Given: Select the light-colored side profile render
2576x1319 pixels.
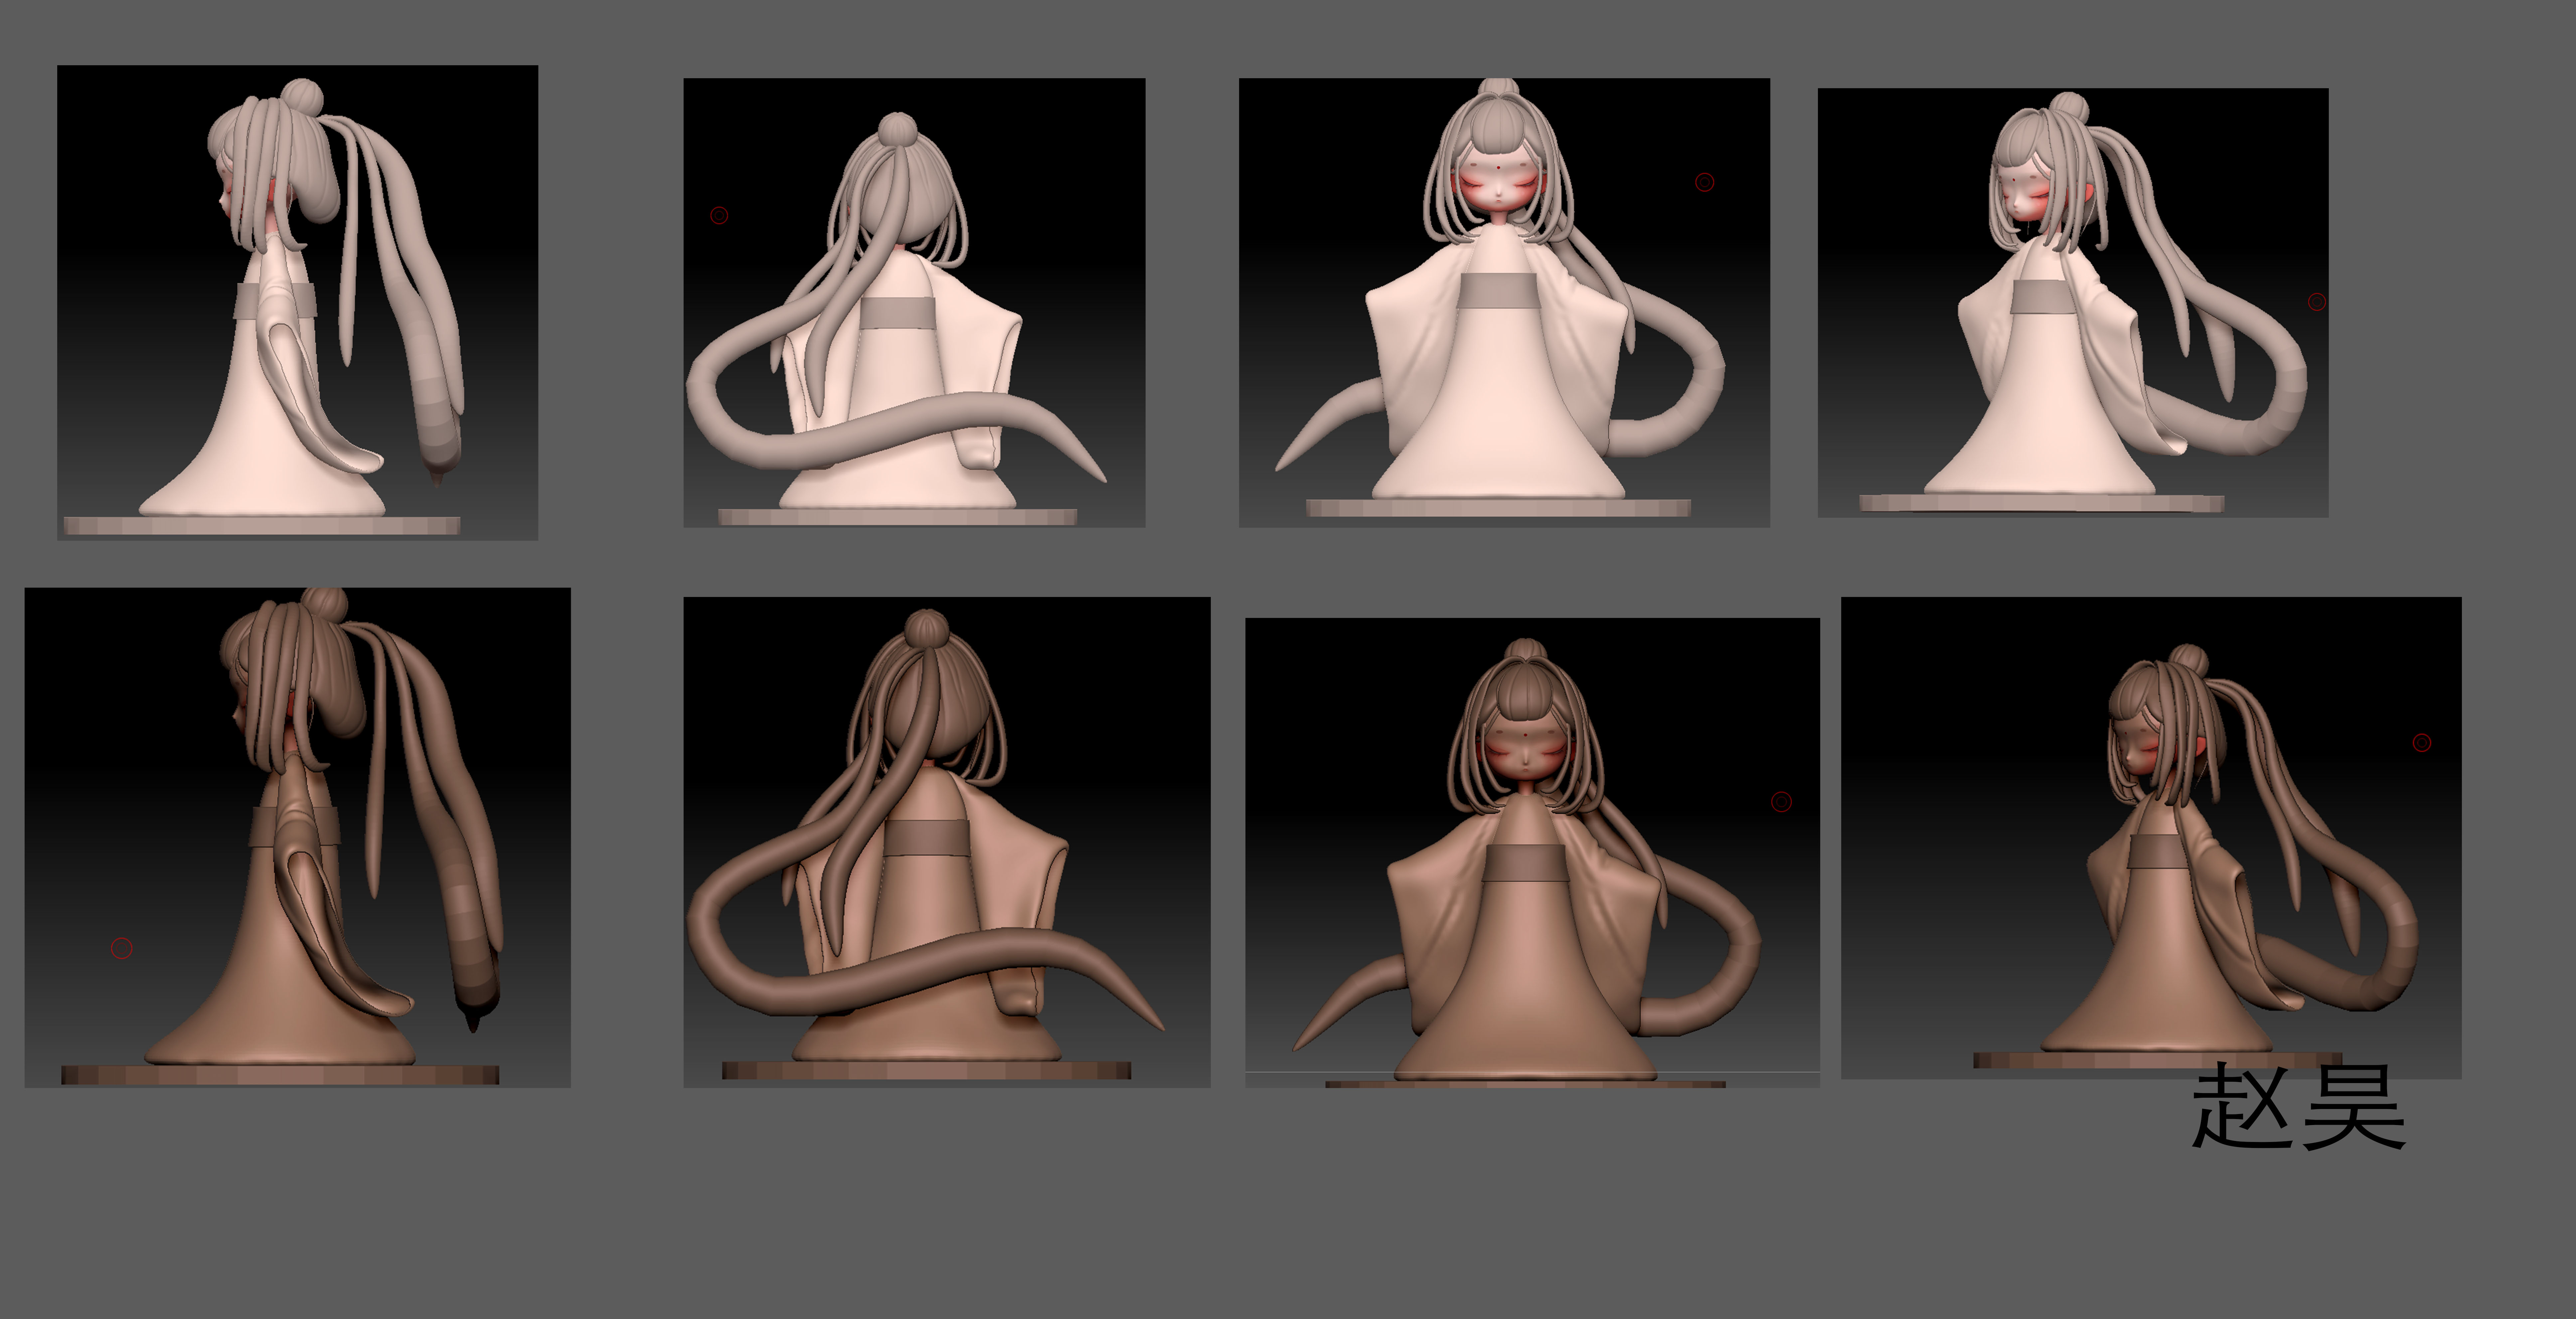Looking at the screenshot, I should click(297, 303).
